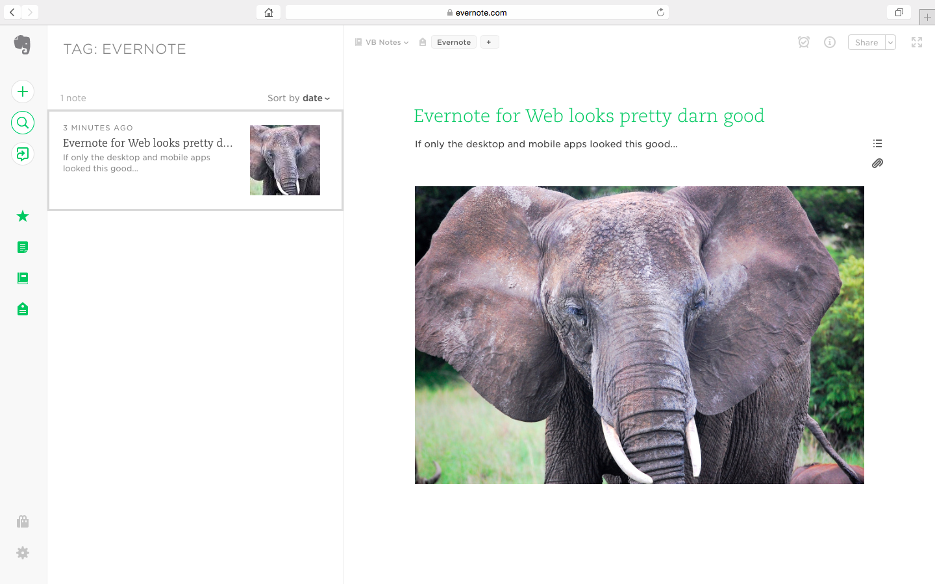Set a reminder with alarm clock icon

pos(804,42)
